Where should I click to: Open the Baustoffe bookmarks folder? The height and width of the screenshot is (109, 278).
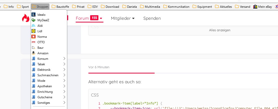[x=60, y=7]
